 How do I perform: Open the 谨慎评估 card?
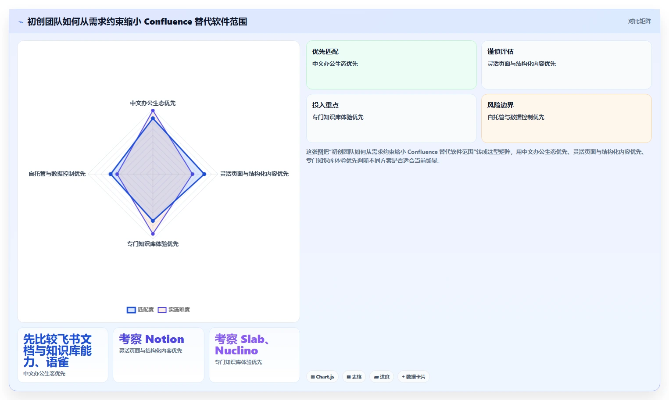566,65
